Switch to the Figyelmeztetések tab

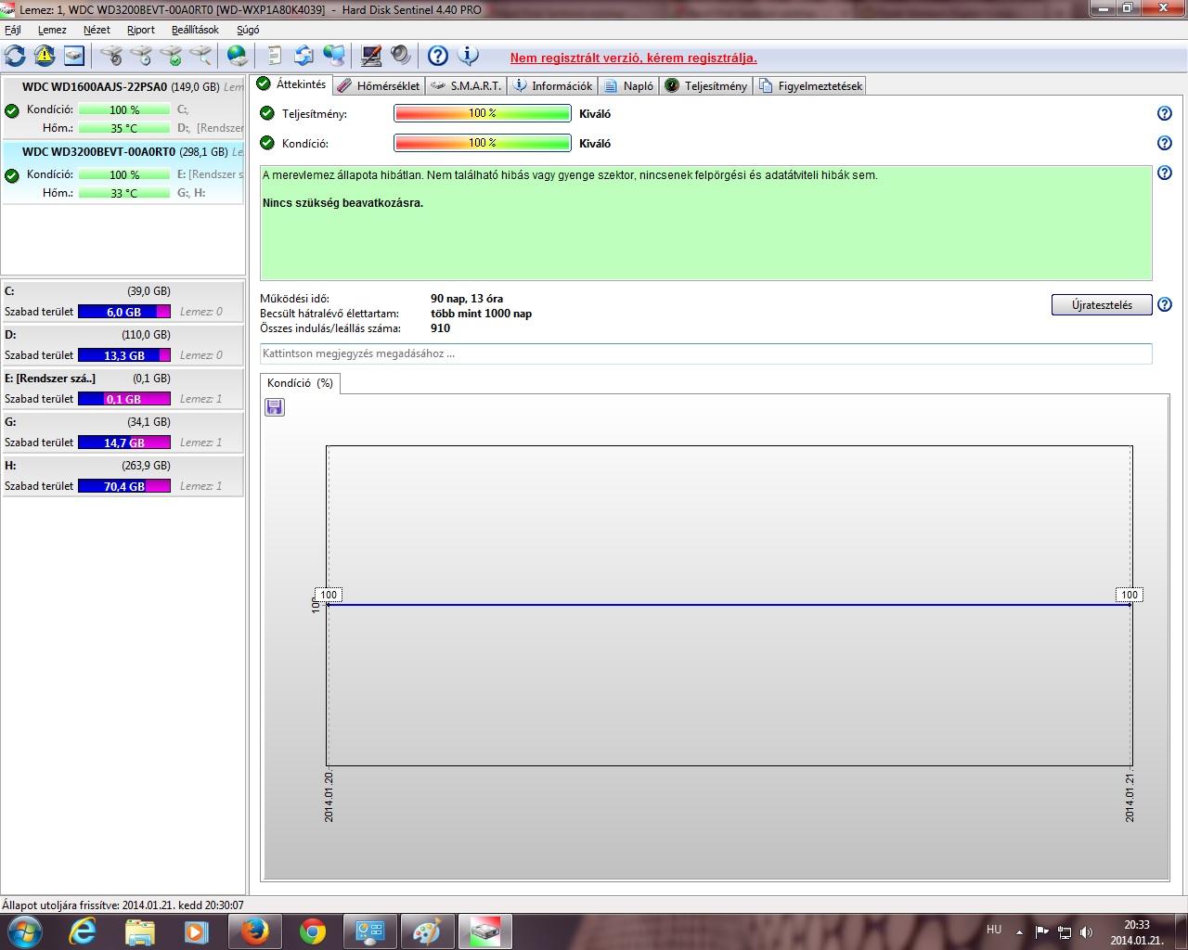810,85
